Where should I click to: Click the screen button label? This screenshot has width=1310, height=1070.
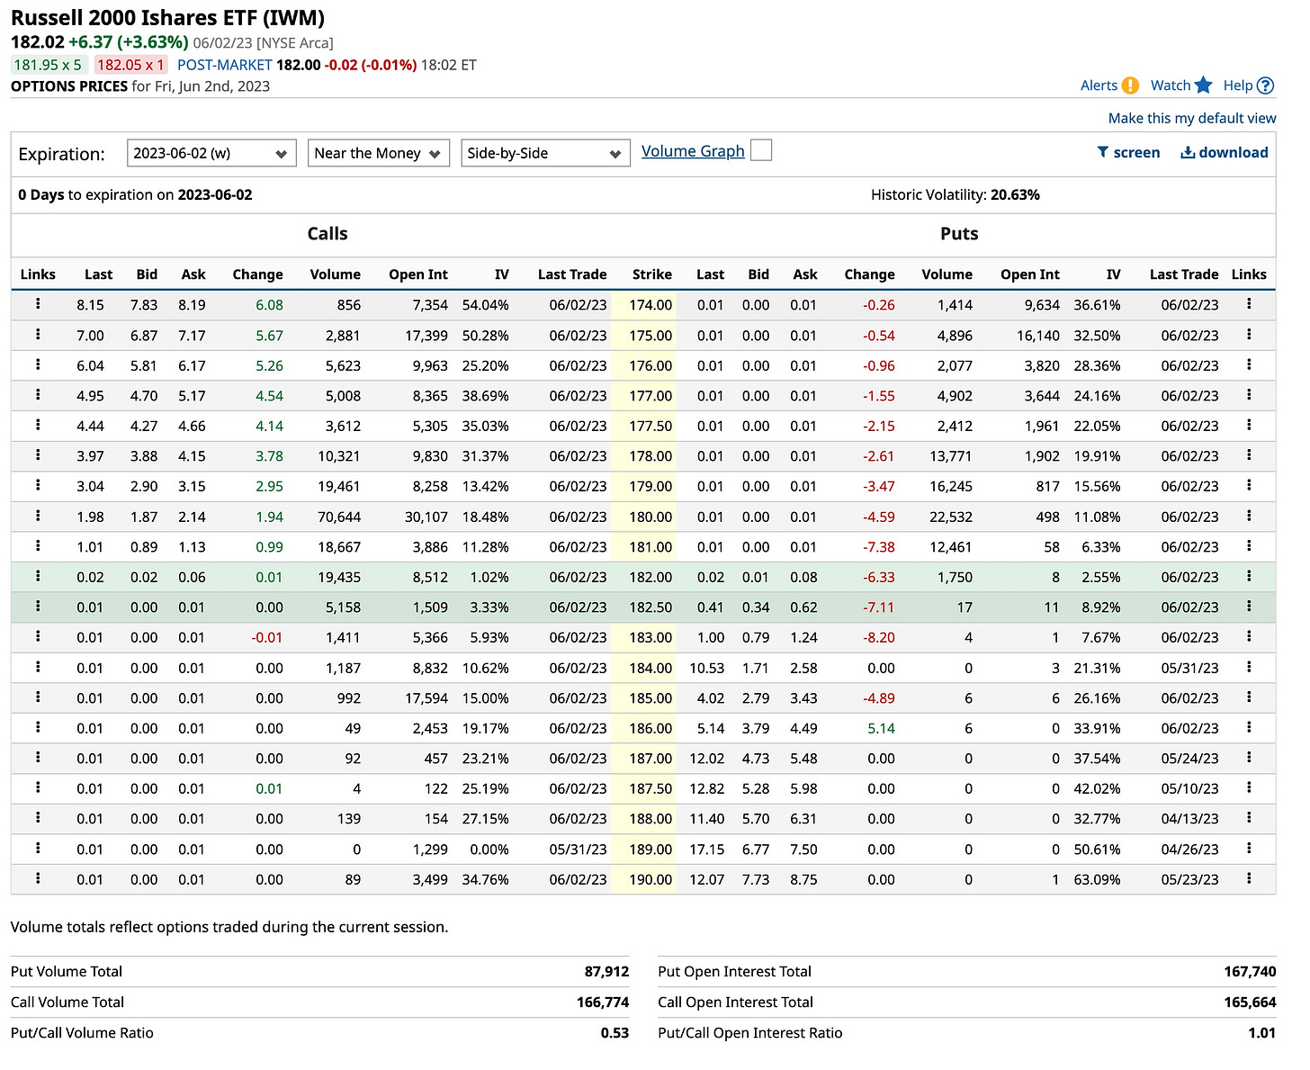1136,153
